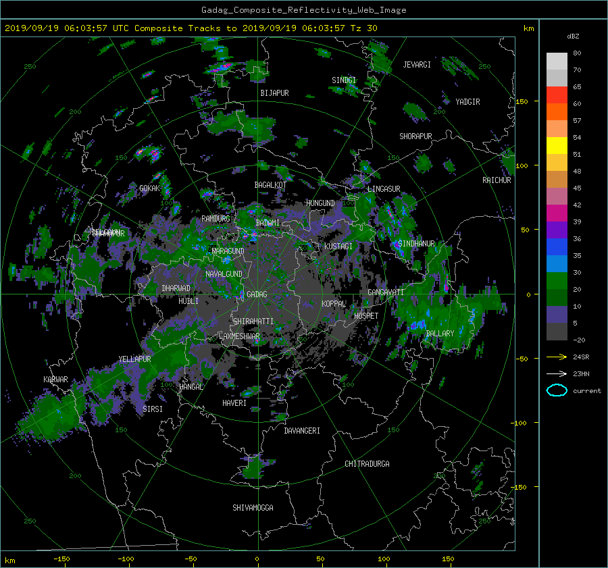Click the green 30 dBZ legend swatch
608x568 pixels.
coord(557,281)
